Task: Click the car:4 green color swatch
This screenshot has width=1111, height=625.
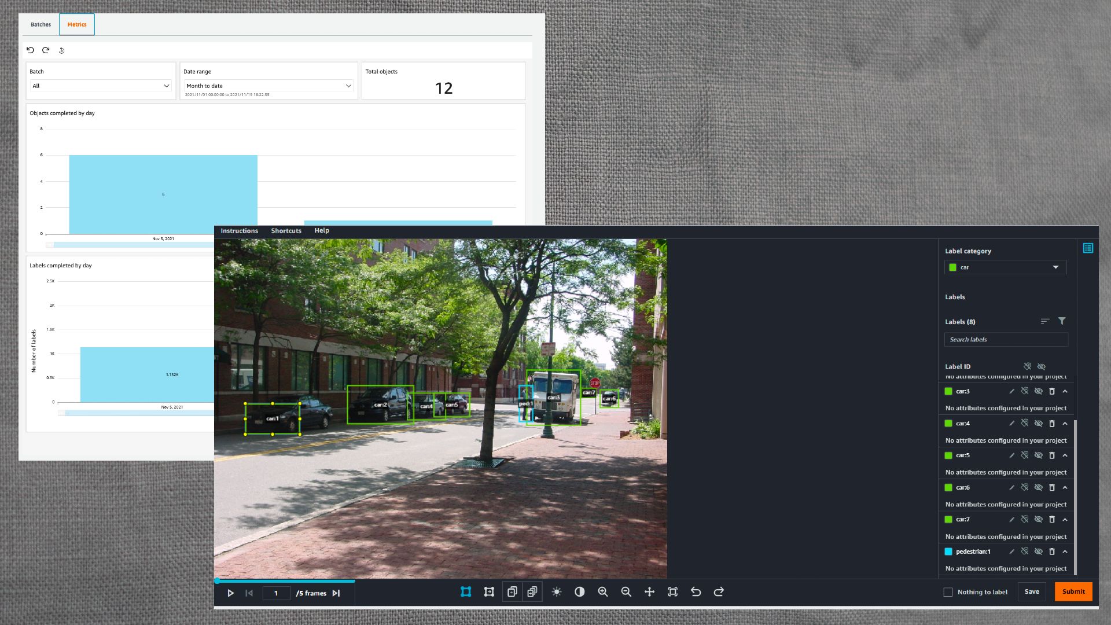Action: [x=948, y=424]
